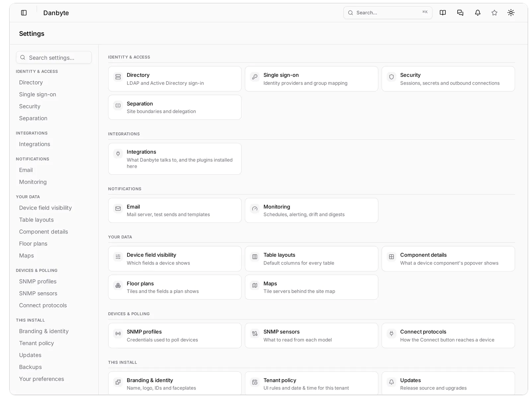The image size is (531, 398).
Task: Click the SNMP sensors card icon
Action: [x=255, y=334]
